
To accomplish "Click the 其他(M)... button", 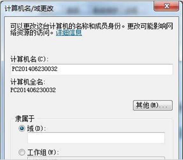I will click(153, 105).
